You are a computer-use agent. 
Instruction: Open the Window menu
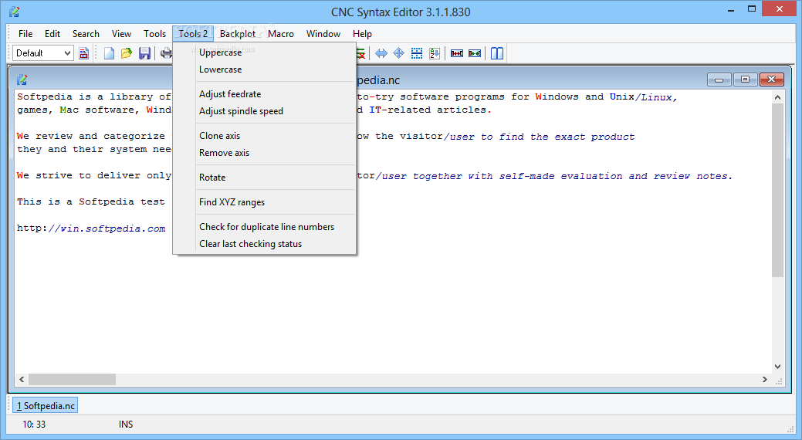click(323, 34)
